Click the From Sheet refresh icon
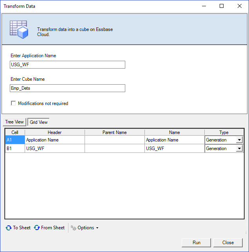249x252 pixels. pos(37,228)
